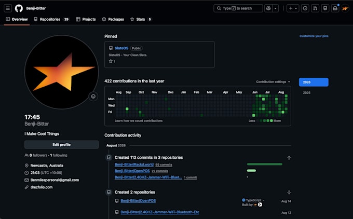Click the repo icon beside 2.4GHZ-Jammer-WiFi-Bluetooth-Etc

click(x=117, y=212)
